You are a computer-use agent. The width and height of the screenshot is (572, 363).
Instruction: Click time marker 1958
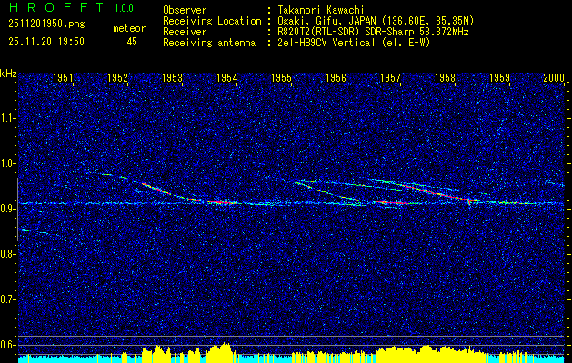click(x=445, y=78)
